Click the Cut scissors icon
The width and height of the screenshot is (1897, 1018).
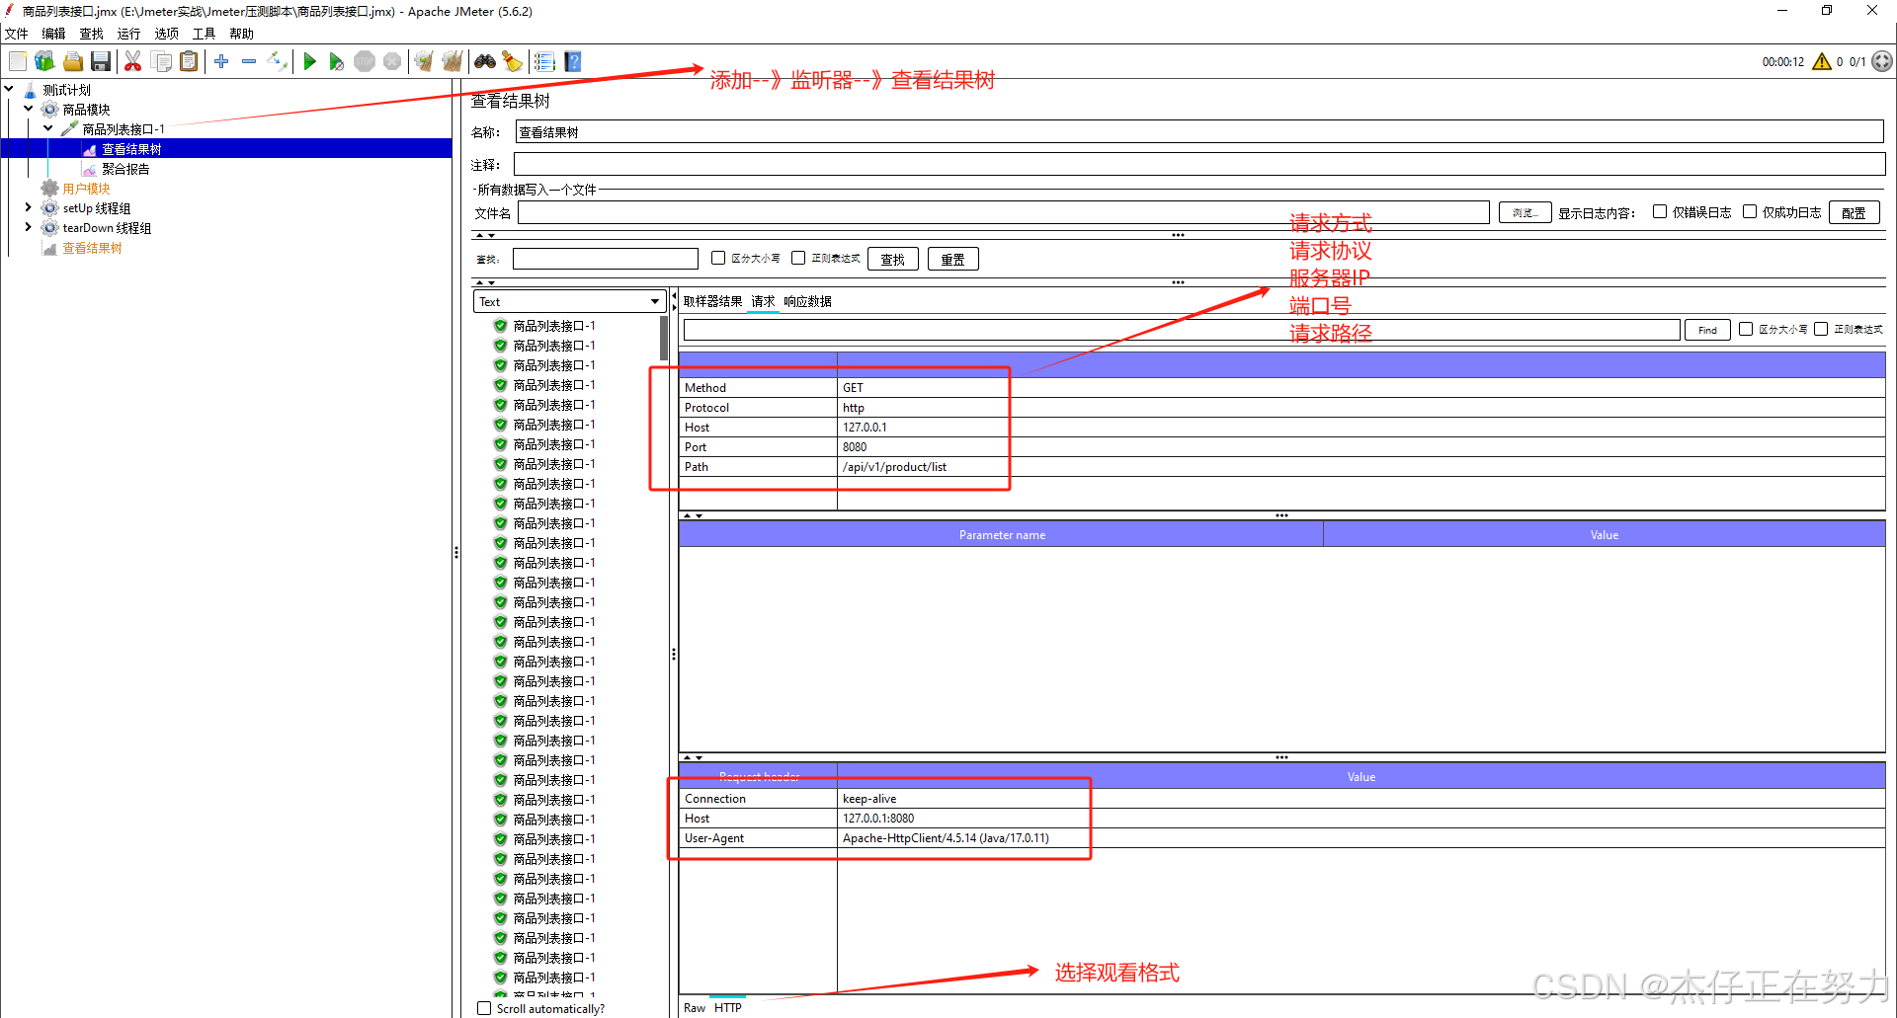(x=132, y=62)
